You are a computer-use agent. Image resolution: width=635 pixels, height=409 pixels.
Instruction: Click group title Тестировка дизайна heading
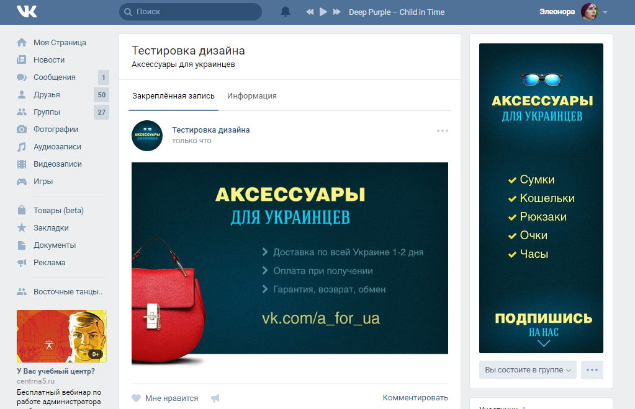(188, 51)
